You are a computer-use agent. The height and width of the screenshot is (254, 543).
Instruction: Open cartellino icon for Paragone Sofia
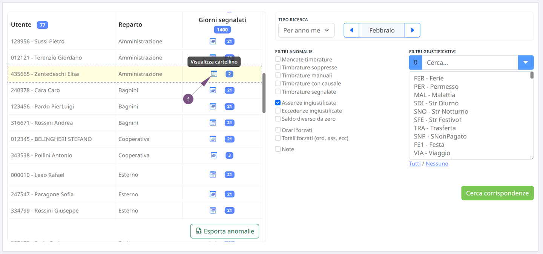213,194
